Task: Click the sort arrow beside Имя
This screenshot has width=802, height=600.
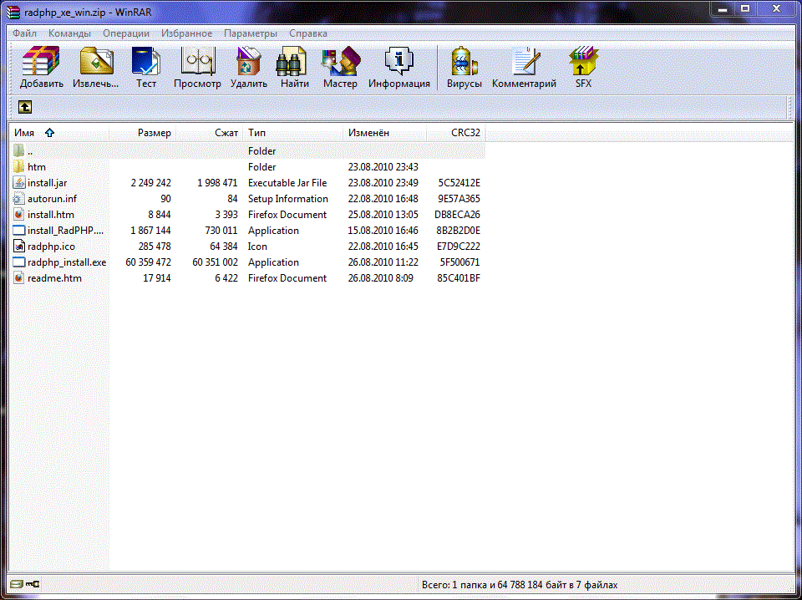Action: coord(49,133)
